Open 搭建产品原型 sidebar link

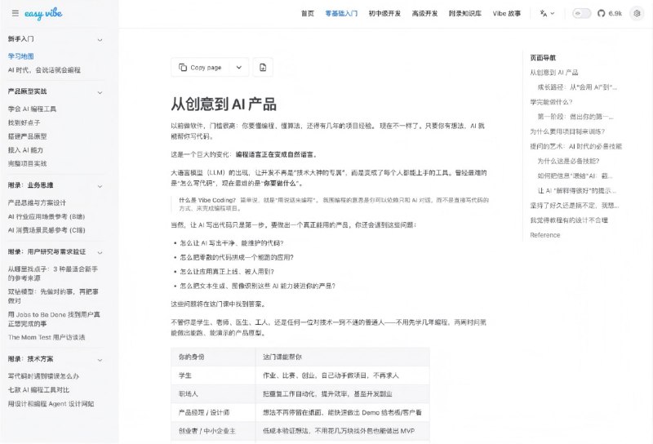[28, 136]
